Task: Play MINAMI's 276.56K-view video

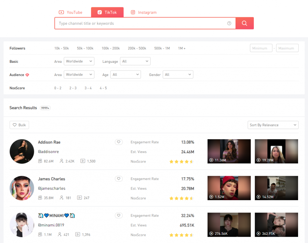Action: (229, 225)
